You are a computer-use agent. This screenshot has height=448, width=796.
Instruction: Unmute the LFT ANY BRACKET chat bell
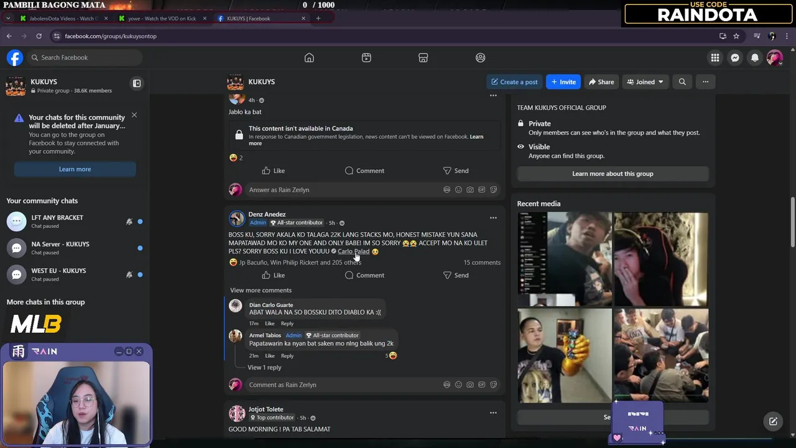click(x=129, y=222)
